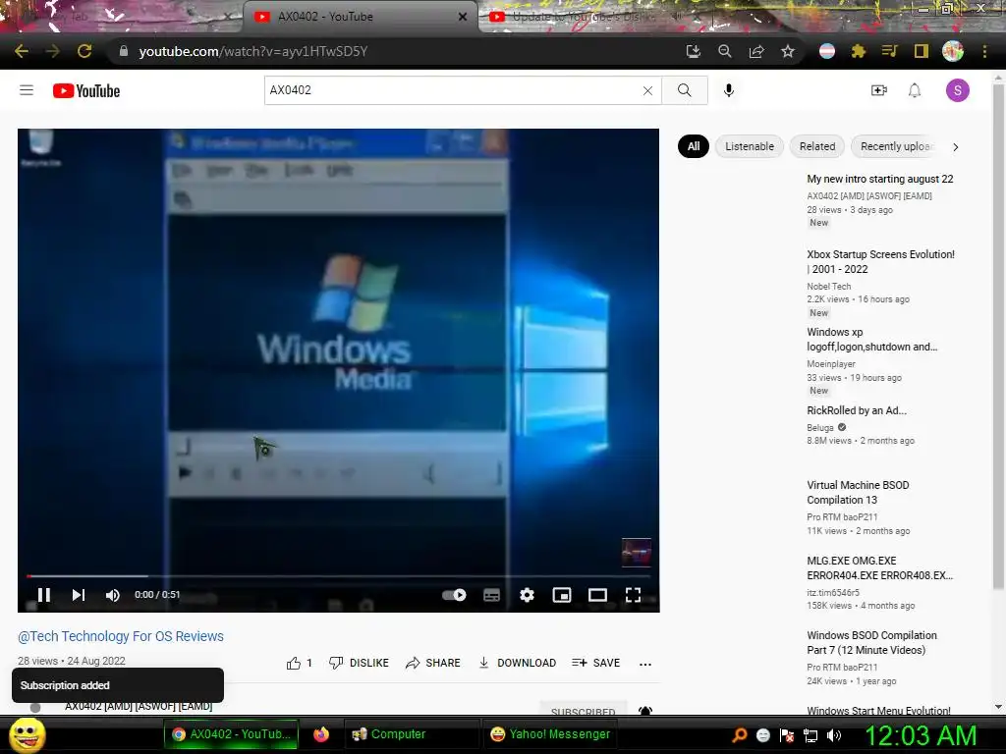Screen dimensions: 1006x754
Task: Open Virtual Machine BSOD Compilation 13 video
Action: [x=858, y=493]
